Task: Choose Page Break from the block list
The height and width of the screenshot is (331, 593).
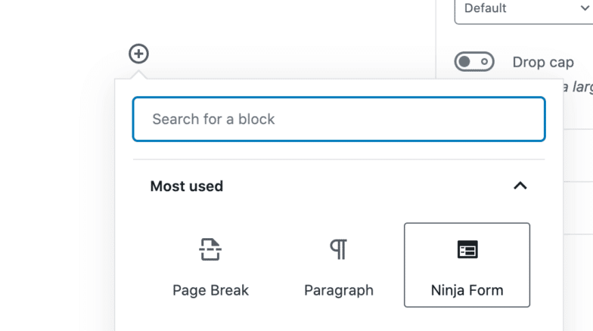Action: click(x=210, y=266)
